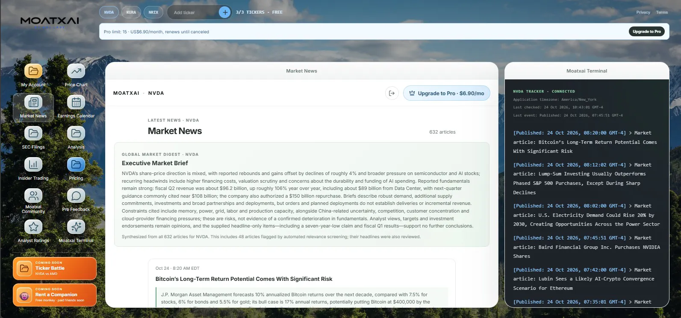Open the Privacy link
The width and height of the screenshot is (681, 318).
coord(643,12)
